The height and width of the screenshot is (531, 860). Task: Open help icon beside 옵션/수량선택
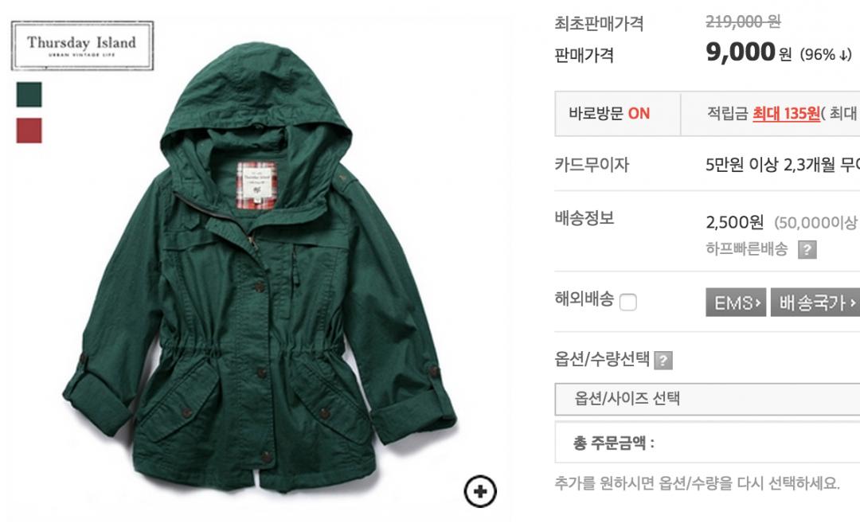coord(663,361)
